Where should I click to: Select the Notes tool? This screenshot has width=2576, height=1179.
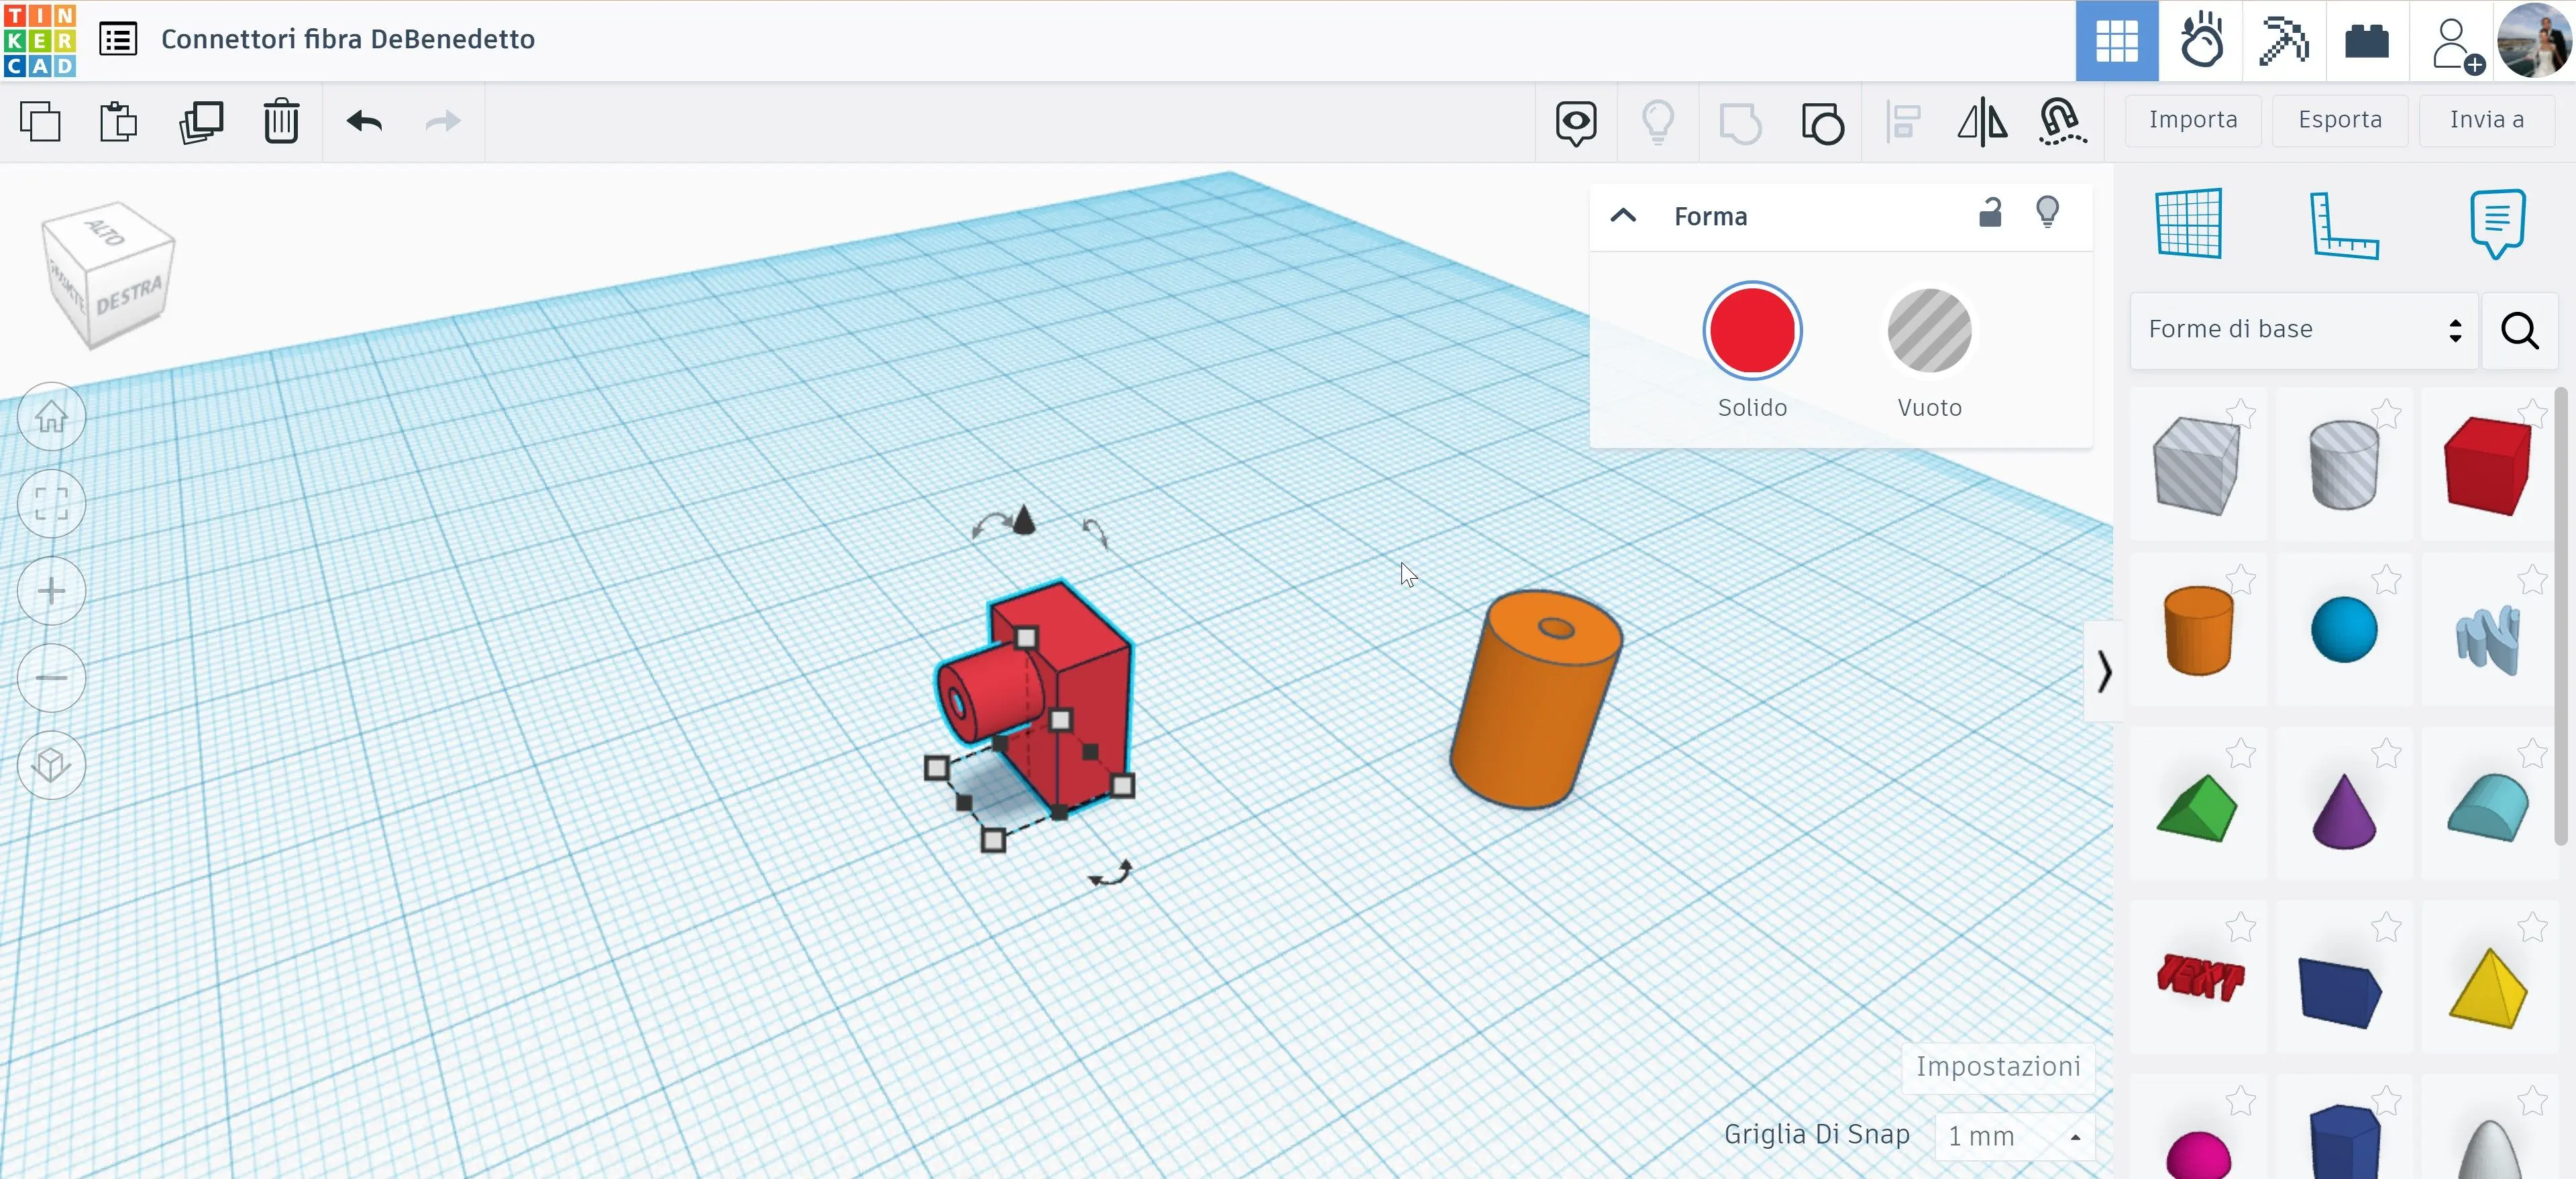click(2497, 223)
